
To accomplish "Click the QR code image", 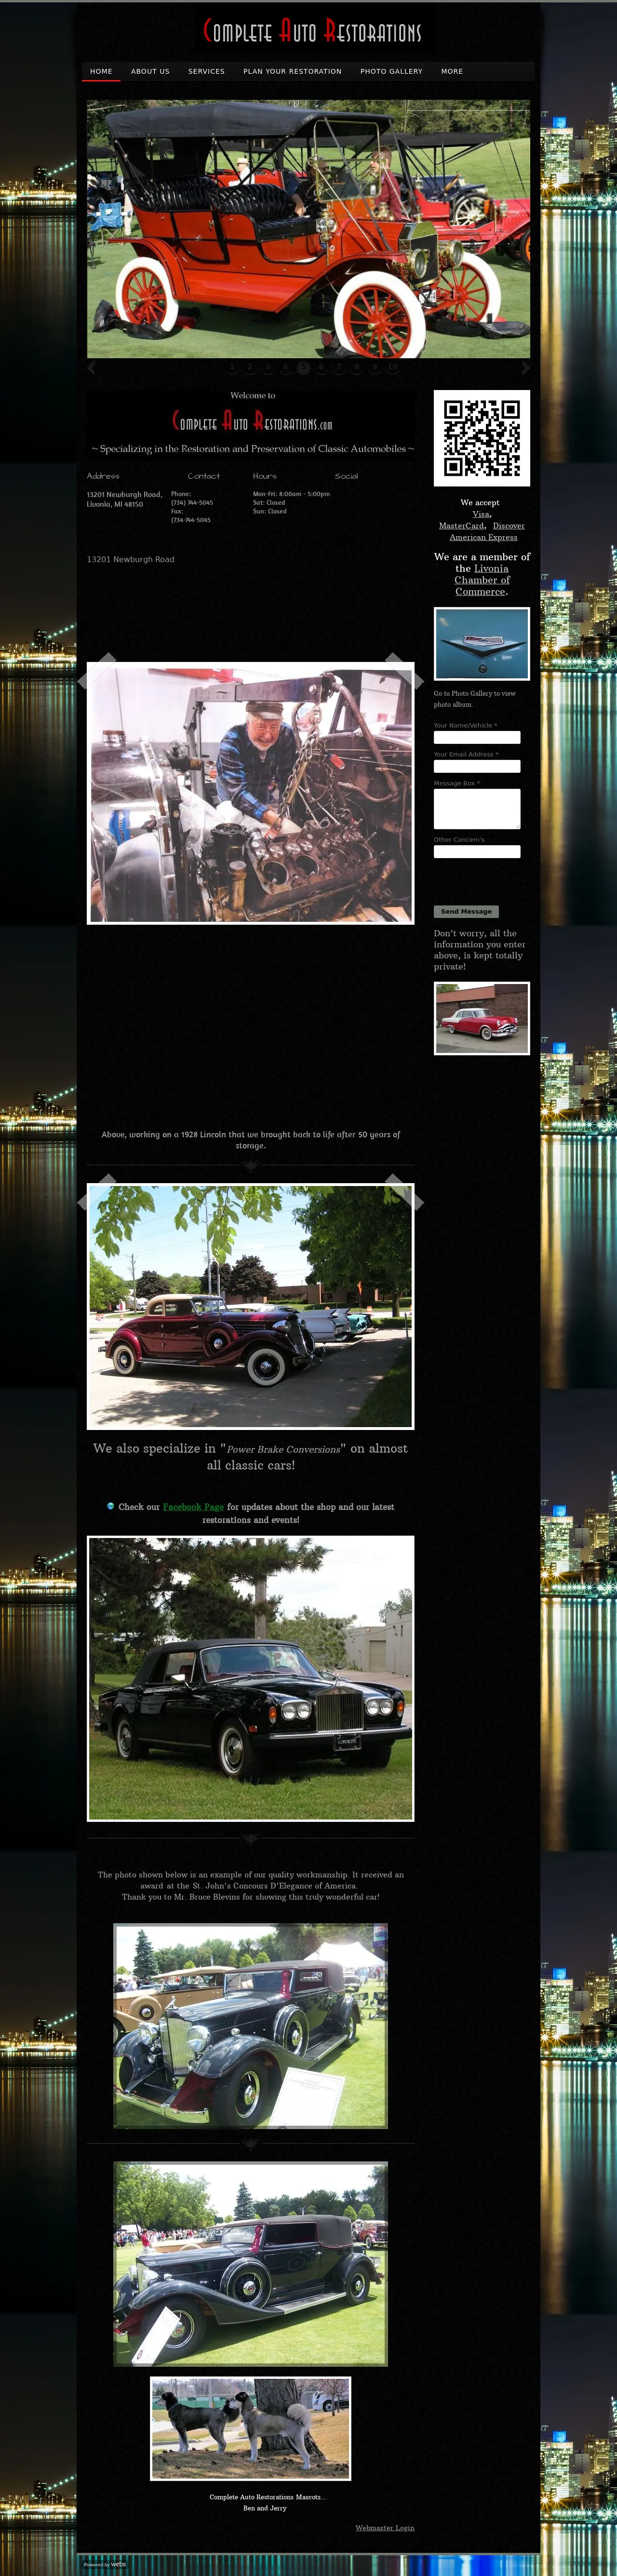I will pos(482,438).
